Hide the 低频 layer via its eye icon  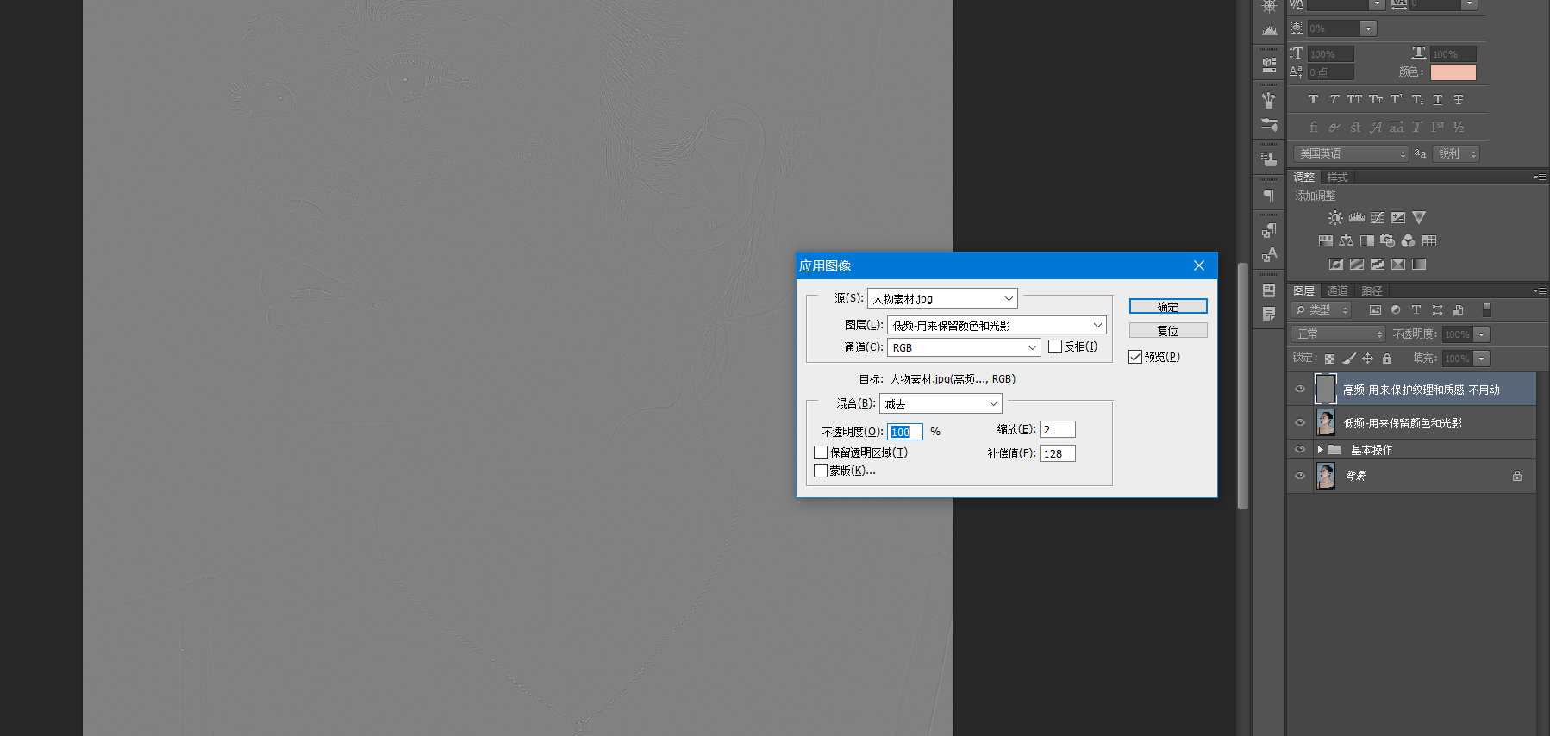(1300, 422)
